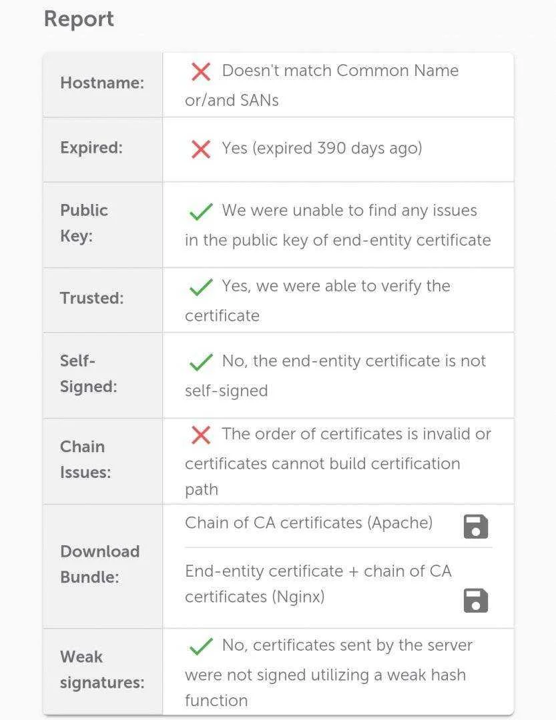Click the green check for Weak signatures
The image size is (556, 720).
click(201, 646)
